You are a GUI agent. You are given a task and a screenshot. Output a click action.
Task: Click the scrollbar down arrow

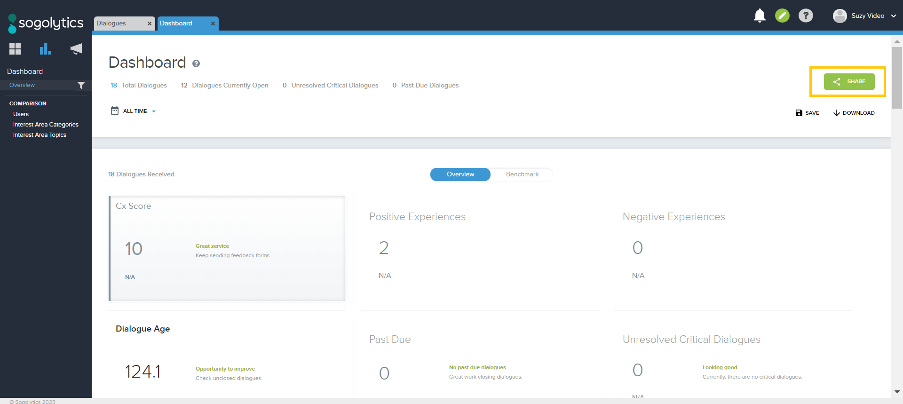tap(897, 391)
